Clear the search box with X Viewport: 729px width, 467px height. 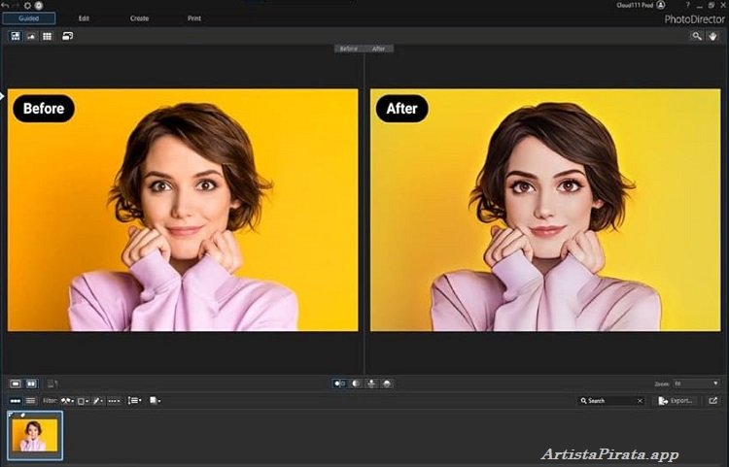tap(640, 400)
